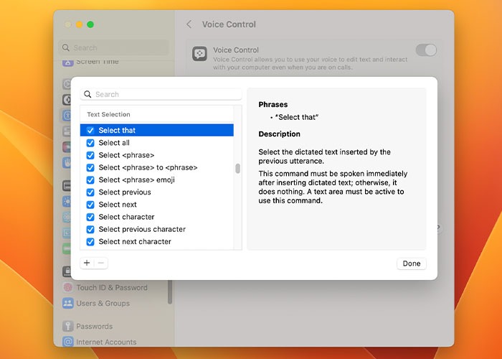
Task: Click the remove command minus button
Action: point(101,264)
